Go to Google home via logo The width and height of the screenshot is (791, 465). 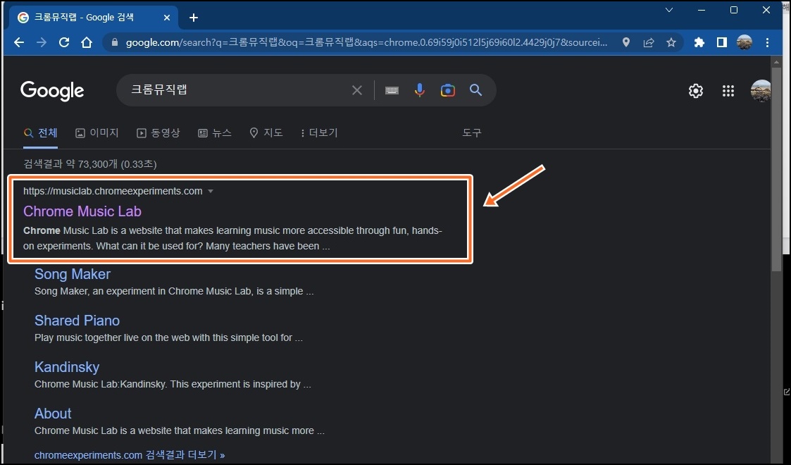[52, 91]
